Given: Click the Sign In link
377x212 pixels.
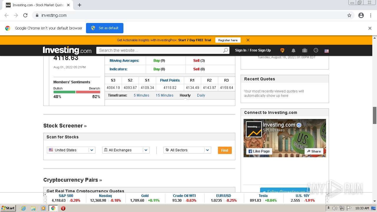Looking at the screenshot, I should (241, 50).
